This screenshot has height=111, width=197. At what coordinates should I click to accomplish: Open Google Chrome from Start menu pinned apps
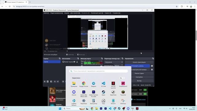click(84, 84)
